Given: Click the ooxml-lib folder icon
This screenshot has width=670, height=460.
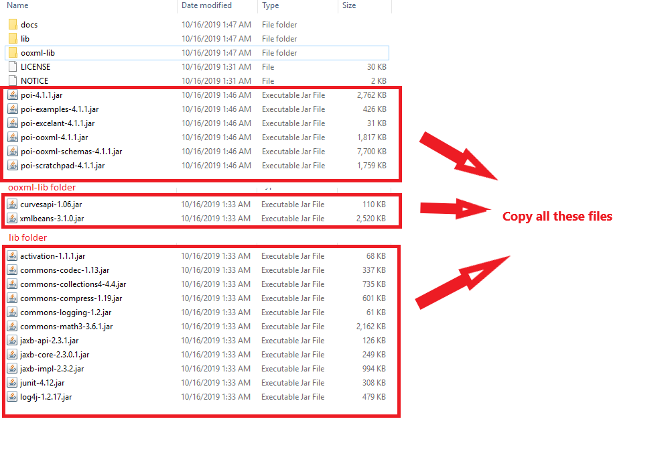Looking at the screenshot, I should coord(13,53).
